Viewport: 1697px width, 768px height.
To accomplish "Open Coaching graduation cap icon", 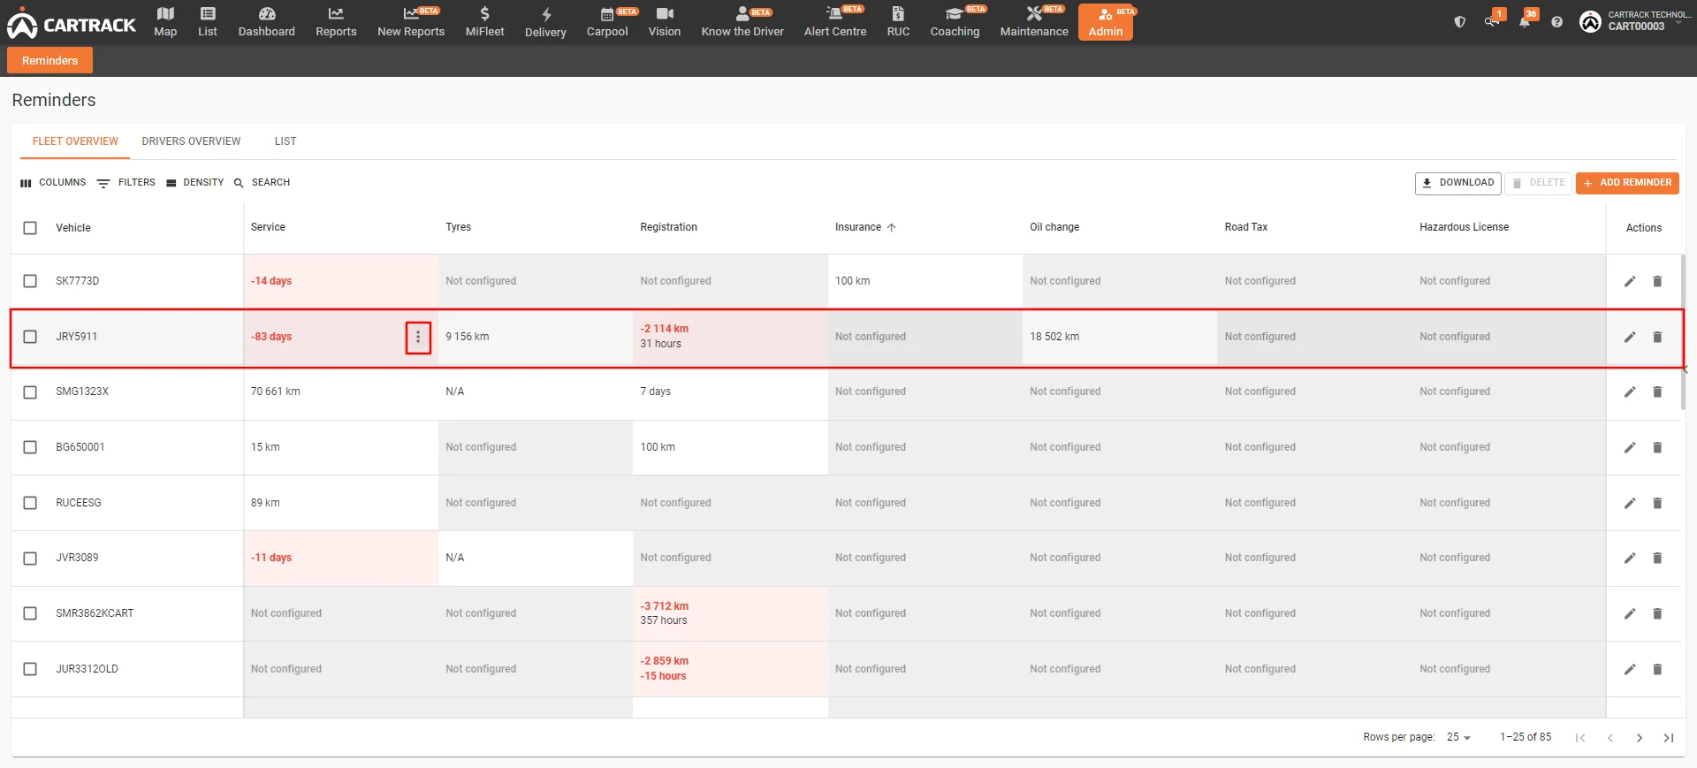I will click(955, 14).
